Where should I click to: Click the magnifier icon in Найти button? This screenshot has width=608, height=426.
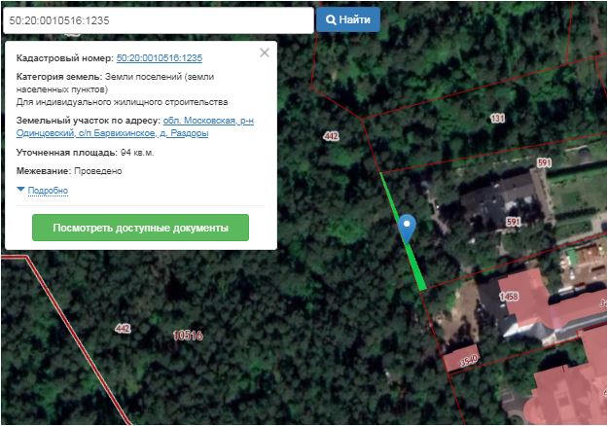[x=331, y=19]
